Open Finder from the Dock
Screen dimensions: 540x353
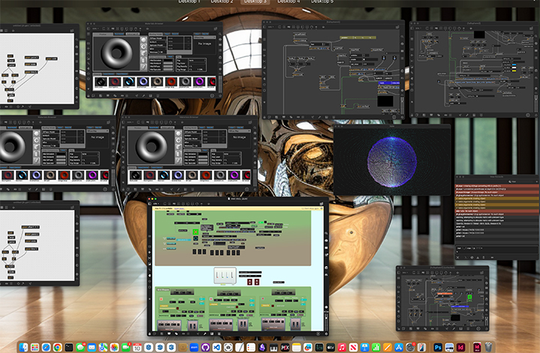(24, 347)
